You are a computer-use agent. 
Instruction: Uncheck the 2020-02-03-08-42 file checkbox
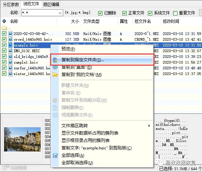(x=4, y=34)
